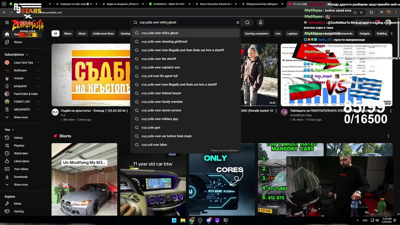Select the Live filter chip

coord(278,33)
